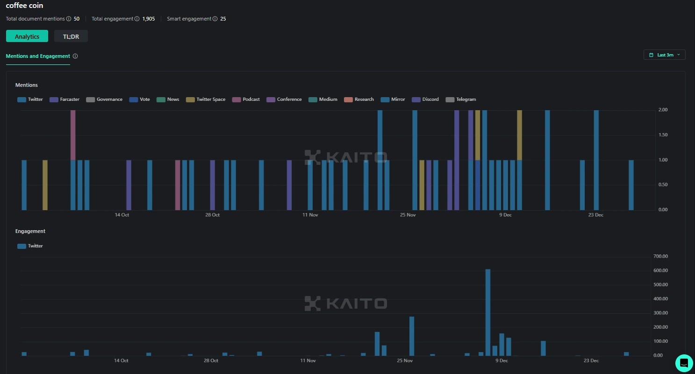Click the info icon beside Smart engagement

click(x=215, y=19)
